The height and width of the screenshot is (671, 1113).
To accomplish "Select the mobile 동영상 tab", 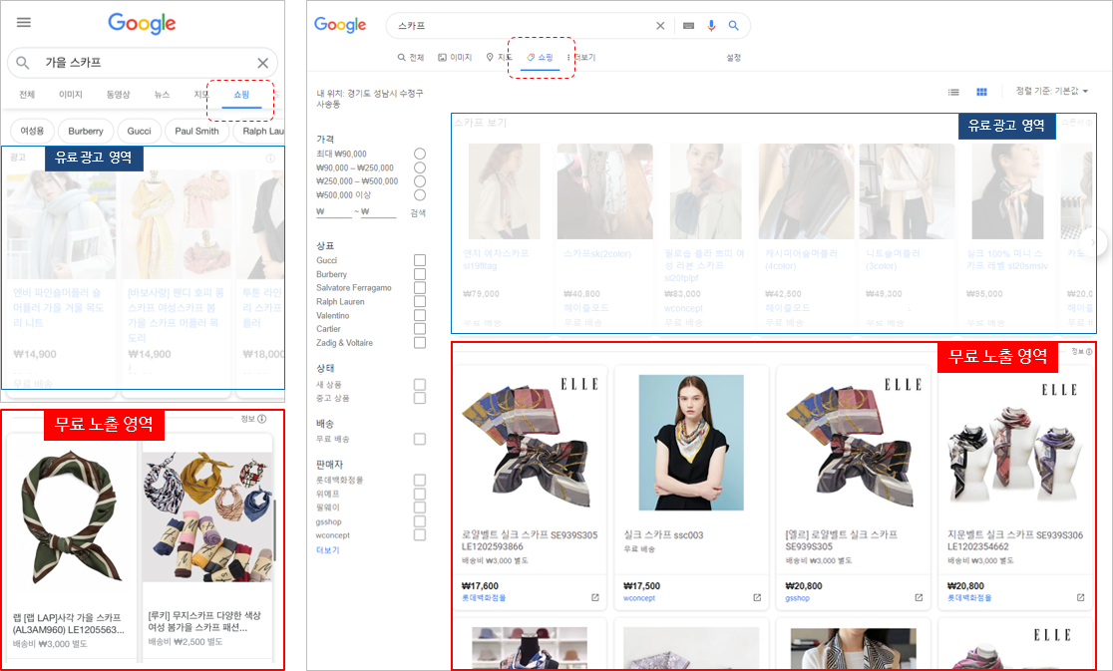I will coord(118,95).
